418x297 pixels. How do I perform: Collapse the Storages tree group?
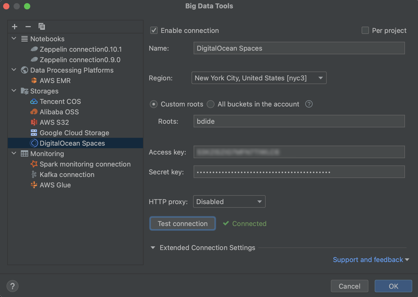point(14,91)
